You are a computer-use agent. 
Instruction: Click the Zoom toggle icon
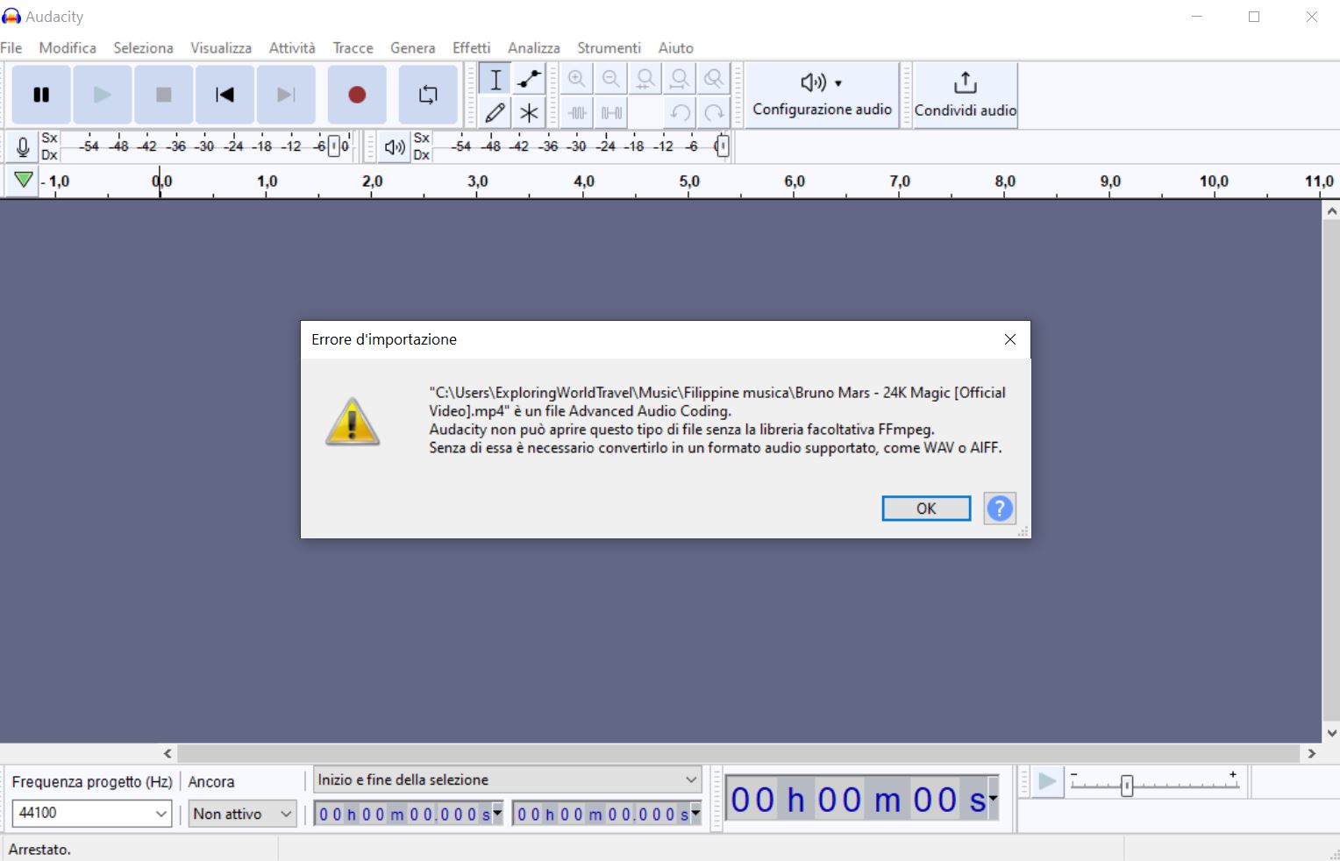(x=714, y=79)
